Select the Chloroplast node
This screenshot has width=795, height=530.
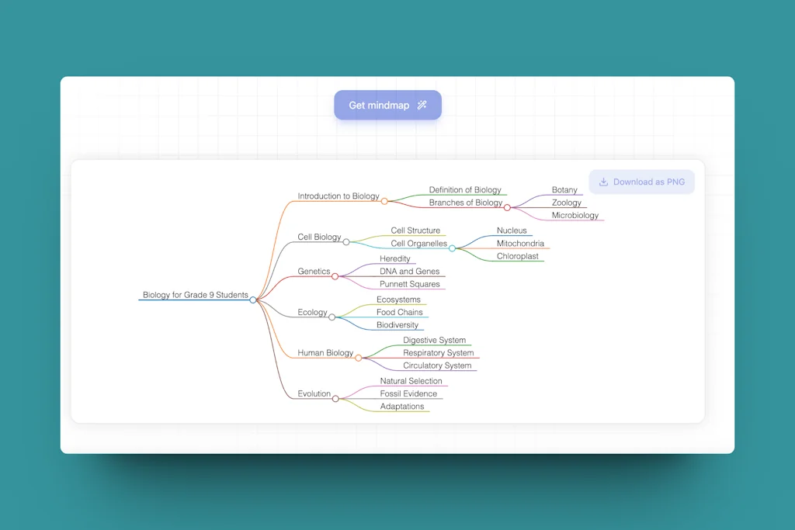click(x=519, y=256)
